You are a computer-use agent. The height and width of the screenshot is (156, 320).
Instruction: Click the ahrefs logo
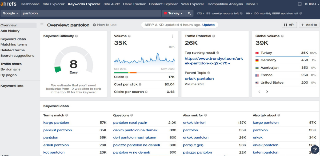coord(9,4)
